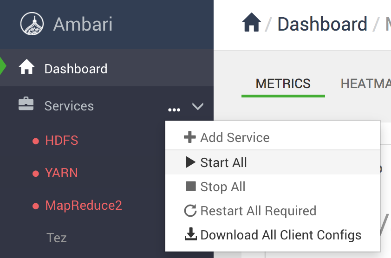Image resolution: width=391 pixels, height=258 pixels.
Task: Collapse the Services list chevron
Action: pyautogui.click(x=198, y=106)
